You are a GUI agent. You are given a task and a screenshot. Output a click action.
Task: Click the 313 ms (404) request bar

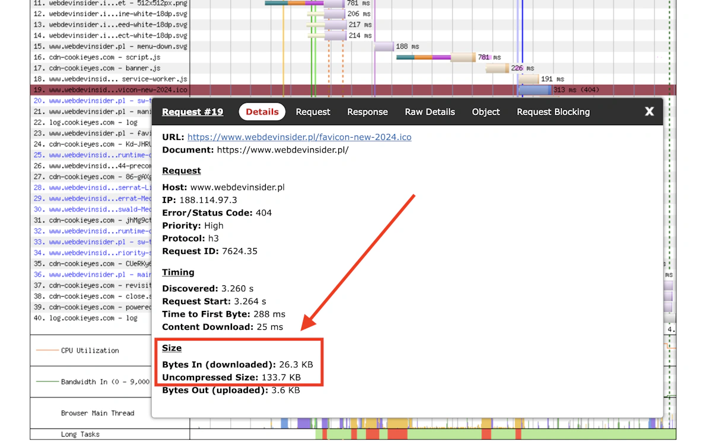tap(535, 90)
